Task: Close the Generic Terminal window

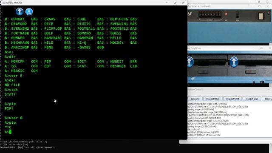Action: click(x=183, y=3)
